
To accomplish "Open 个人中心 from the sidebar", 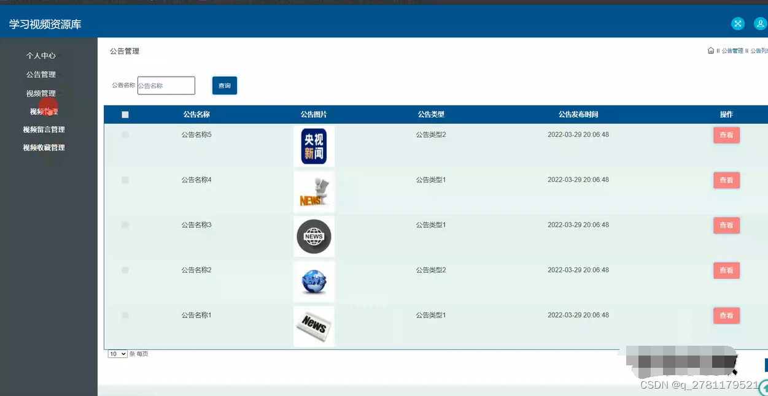I will (x=41, y=55).
